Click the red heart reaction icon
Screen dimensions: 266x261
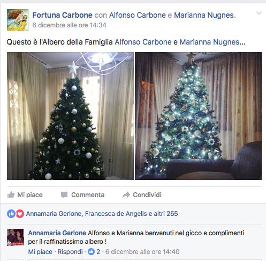(20, 214)
